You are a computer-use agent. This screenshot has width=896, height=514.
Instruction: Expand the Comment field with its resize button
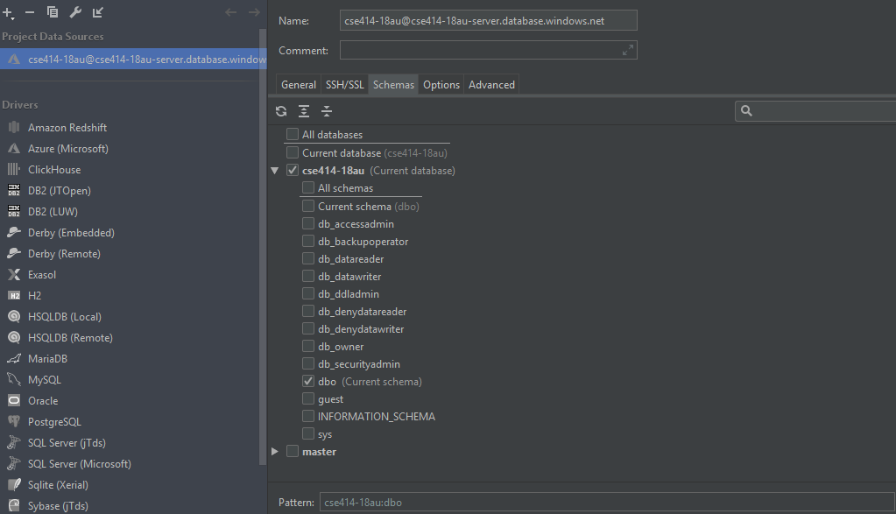point(628,50)
